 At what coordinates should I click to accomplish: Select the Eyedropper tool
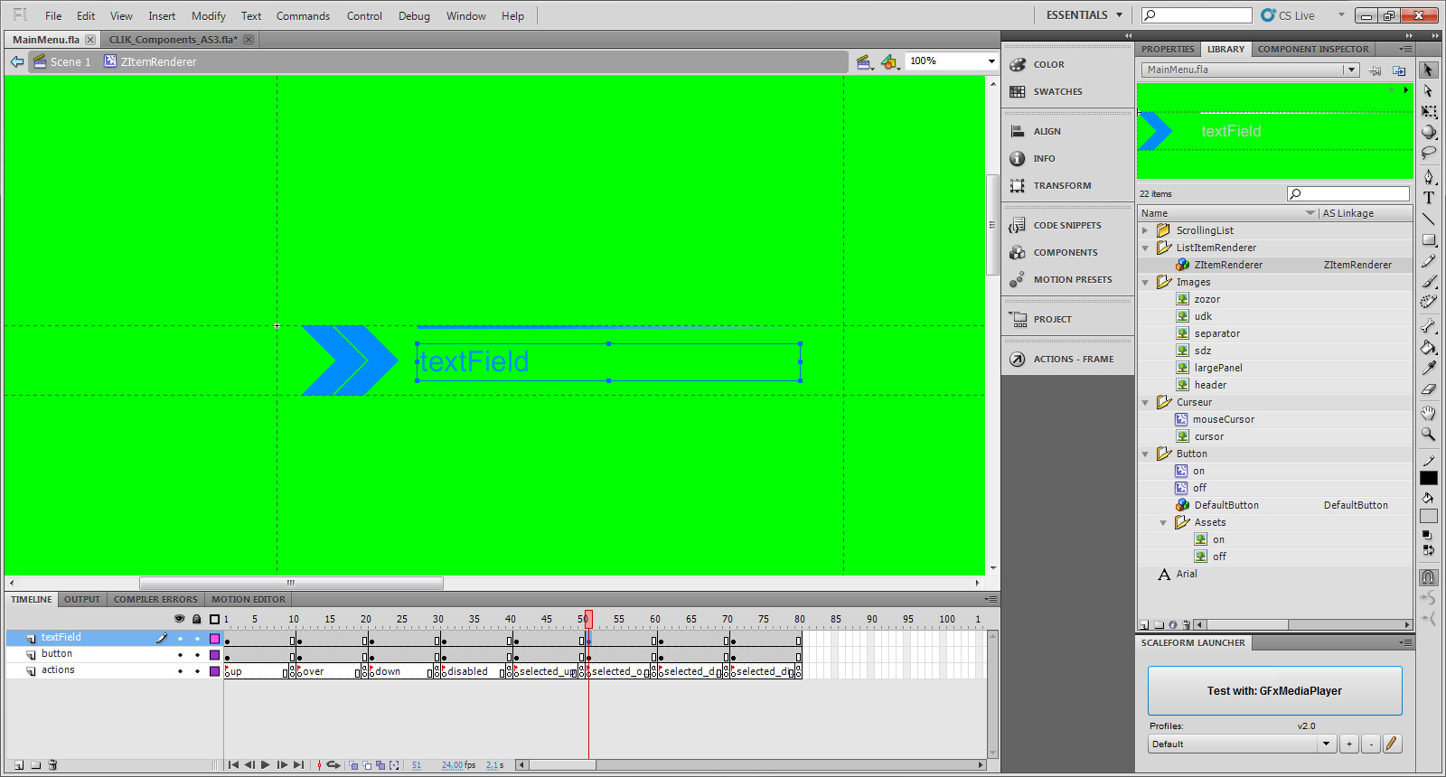[x=1429, y=368]
